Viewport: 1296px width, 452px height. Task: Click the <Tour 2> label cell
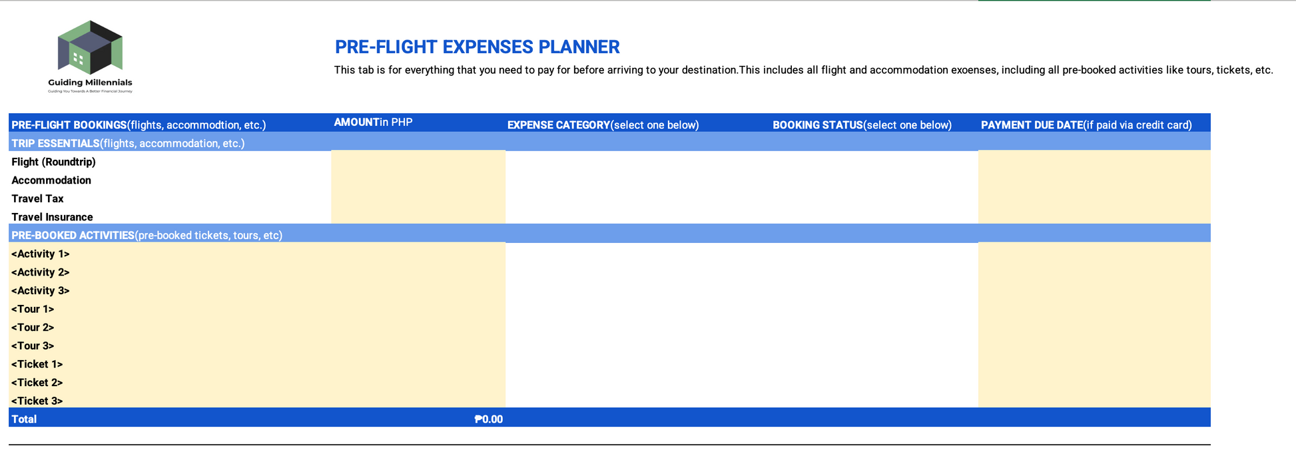click(x=170, y=327)
